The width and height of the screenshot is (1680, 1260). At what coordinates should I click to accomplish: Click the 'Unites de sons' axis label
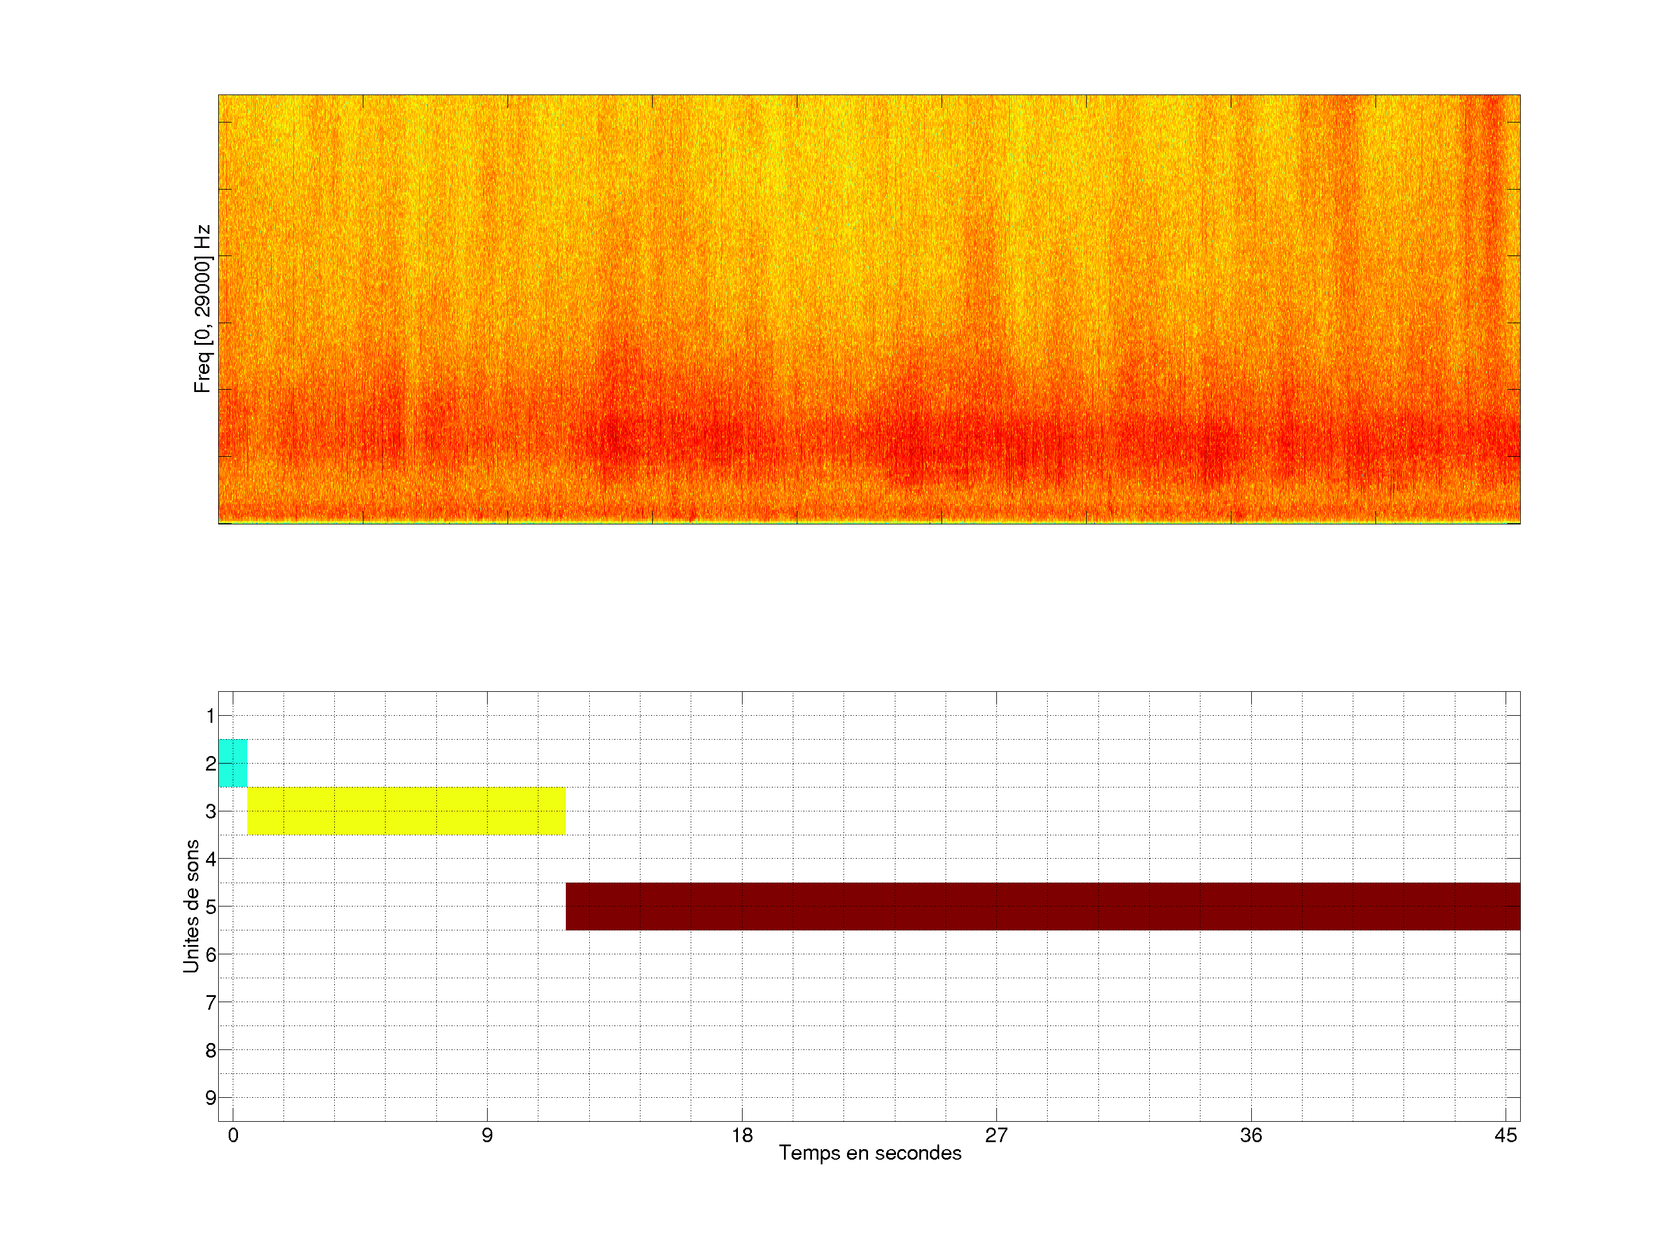(191, 905)
